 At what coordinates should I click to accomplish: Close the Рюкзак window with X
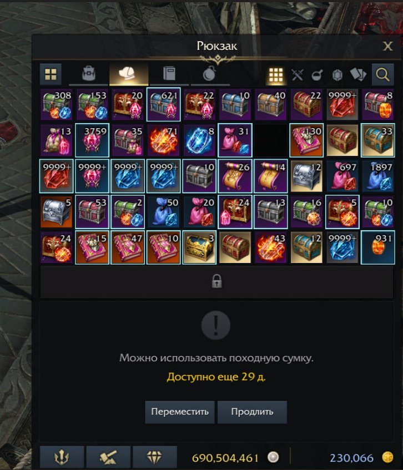pyautogui.click(x=387, y=46)
